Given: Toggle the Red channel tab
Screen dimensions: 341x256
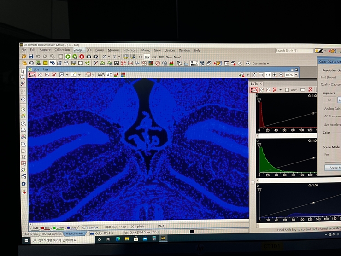Looking at the screenshot, I should 46,228.
